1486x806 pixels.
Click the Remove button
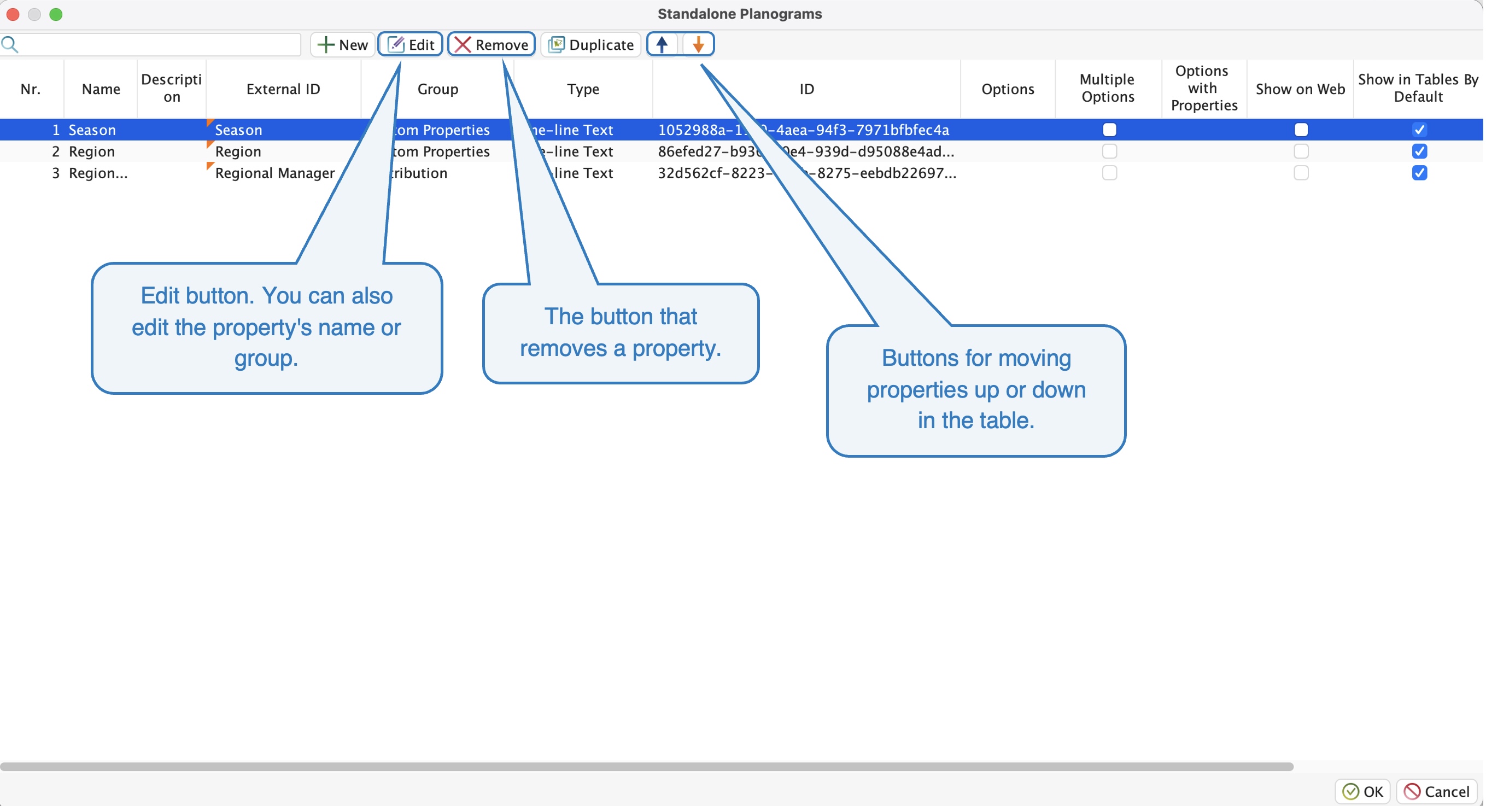[x=492, y=44]
